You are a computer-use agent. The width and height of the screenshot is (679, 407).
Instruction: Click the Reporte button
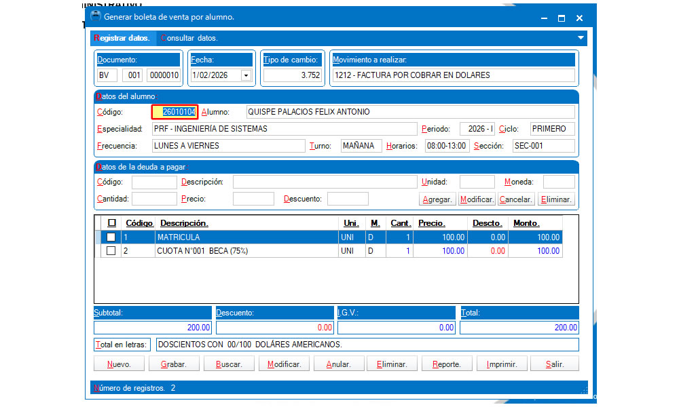[x=447, y=364]
